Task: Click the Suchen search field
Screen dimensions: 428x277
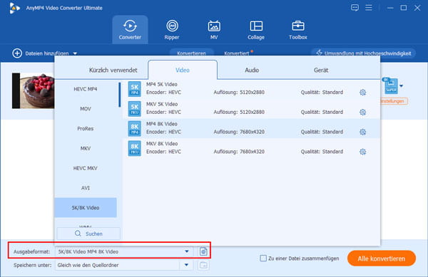Action: click(x=88, y=234)
